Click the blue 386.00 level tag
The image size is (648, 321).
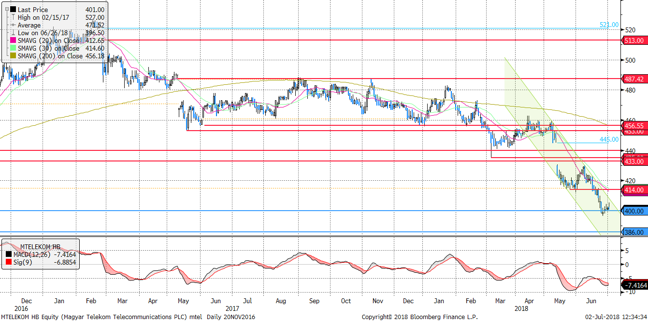point(634,232)
